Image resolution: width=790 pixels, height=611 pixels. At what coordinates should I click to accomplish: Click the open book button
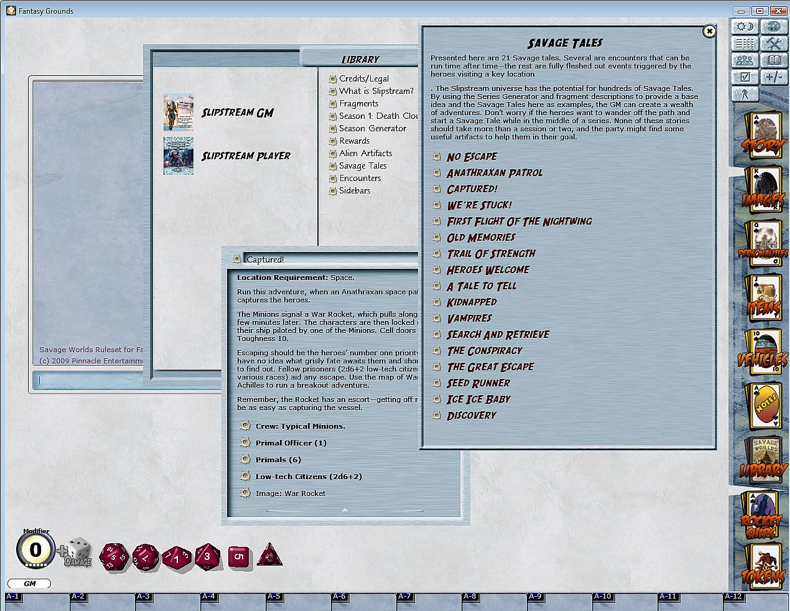point(773,60)
